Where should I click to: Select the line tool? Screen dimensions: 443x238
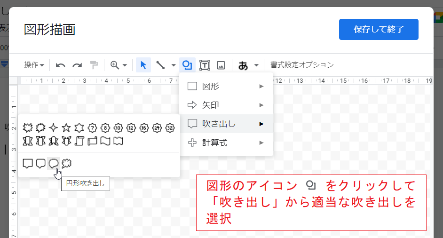coord(160,65)
